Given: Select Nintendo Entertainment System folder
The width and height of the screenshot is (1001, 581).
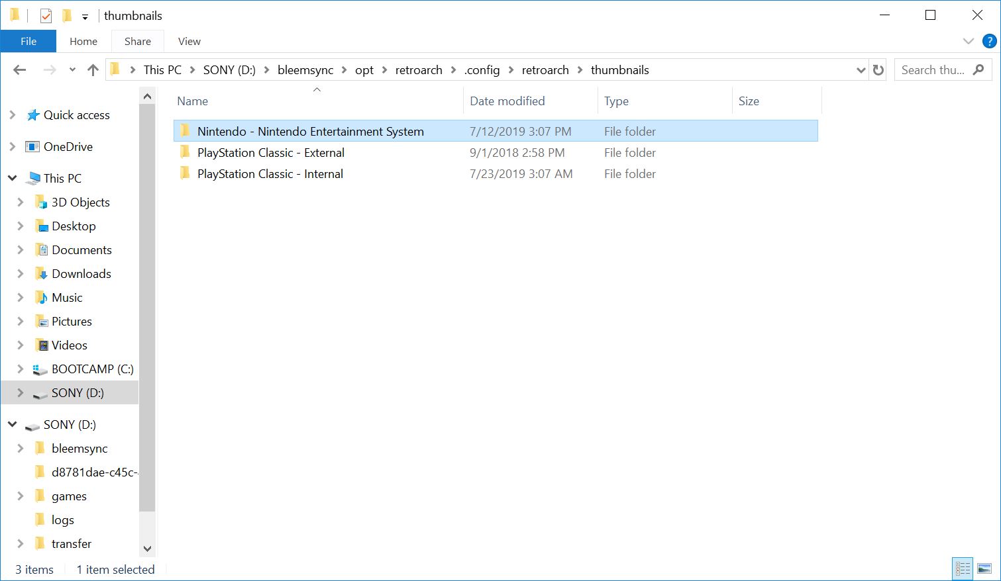Looking at the screenshot, I should pyautogui.click(x=496, y=131).
